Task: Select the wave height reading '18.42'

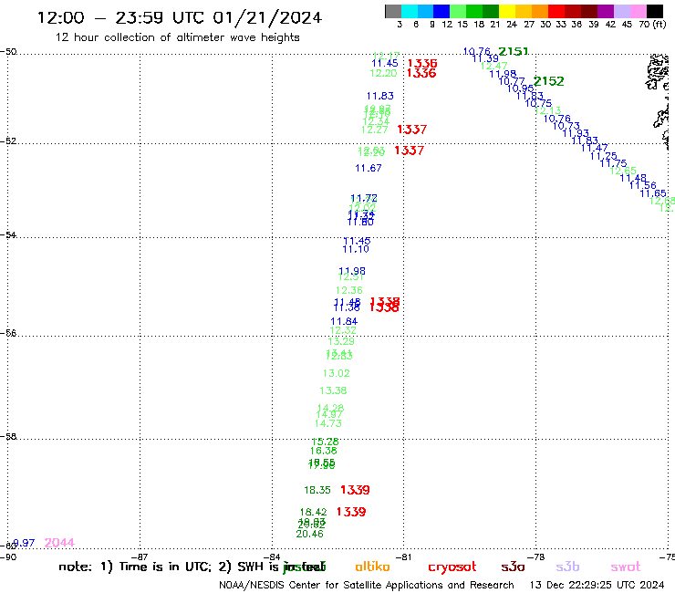Action: (314, 512)
